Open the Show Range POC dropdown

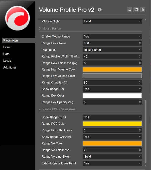(x=112, y=117)
